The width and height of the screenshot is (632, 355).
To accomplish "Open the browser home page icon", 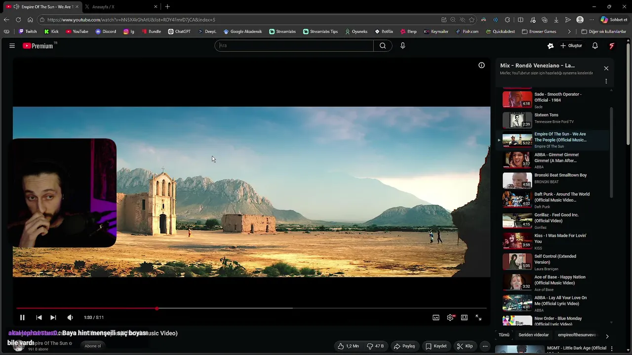I will (30, 20).
